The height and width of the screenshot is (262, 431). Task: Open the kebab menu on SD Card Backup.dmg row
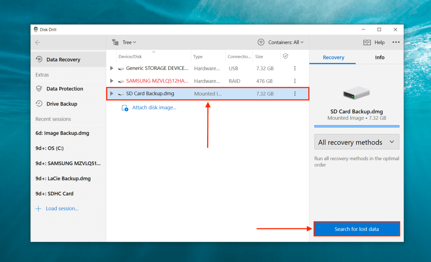(x=295, y=94)
